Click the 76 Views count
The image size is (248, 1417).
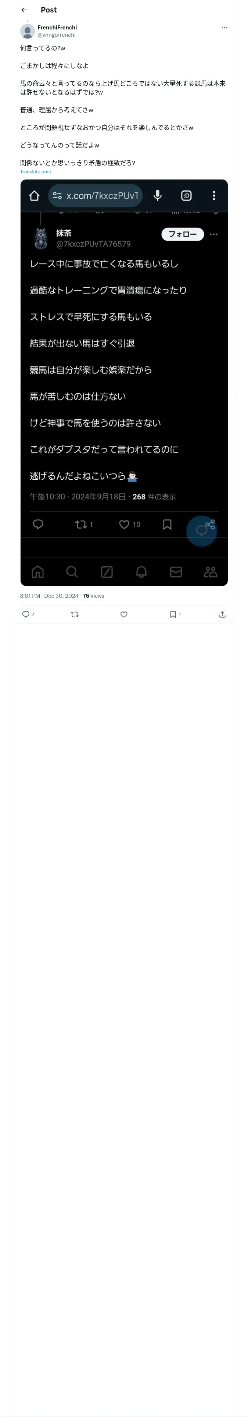(x=93, y=596)
